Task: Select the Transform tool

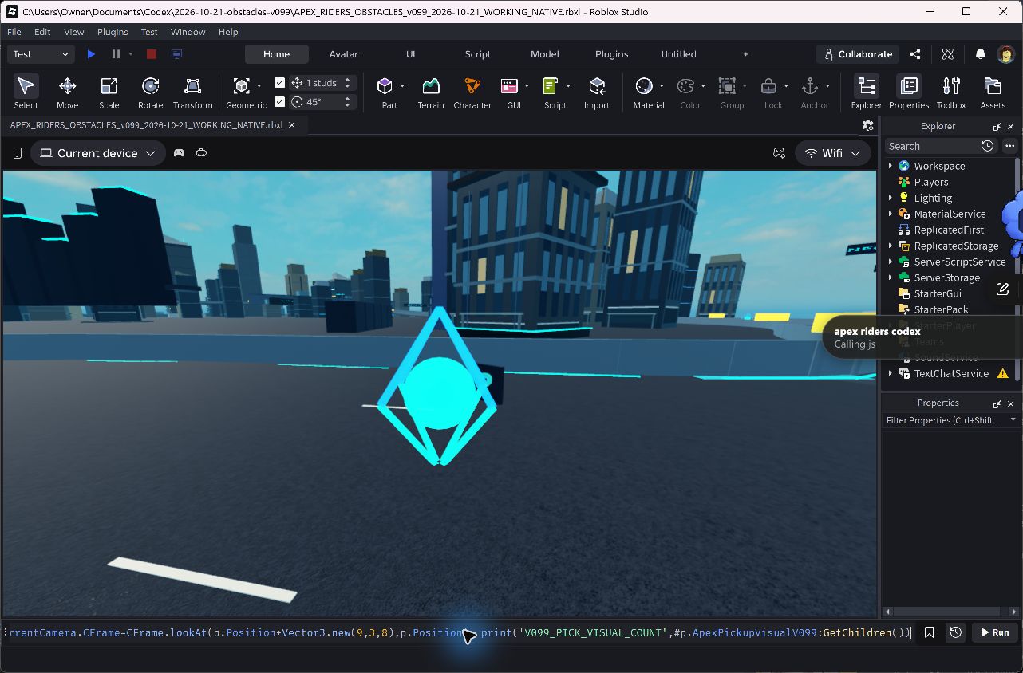Action: pos(192,92)
